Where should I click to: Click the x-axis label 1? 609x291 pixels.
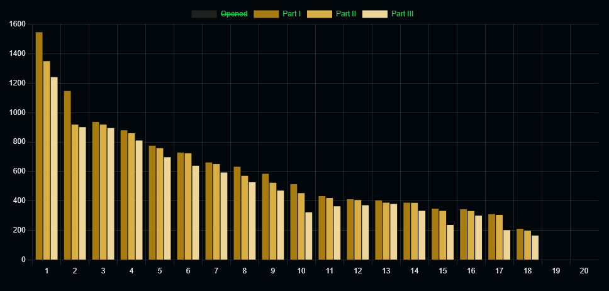tap(47, 271)
